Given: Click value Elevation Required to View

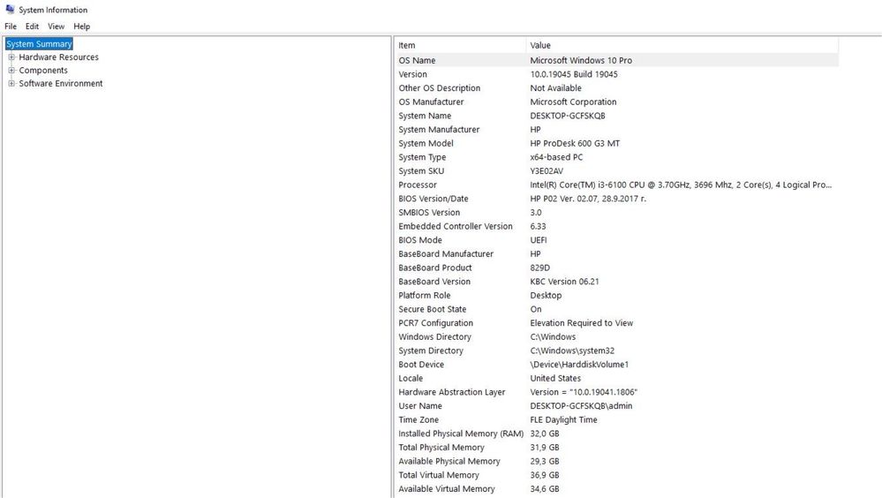Looking at the screenshot, I should 582,323.
